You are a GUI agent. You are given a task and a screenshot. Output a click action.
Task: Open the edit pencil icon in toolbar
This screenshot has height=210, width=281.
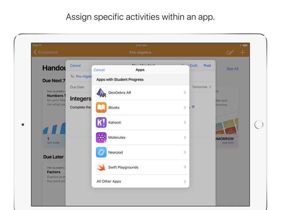pyautogui.click(x=230, y=52)
